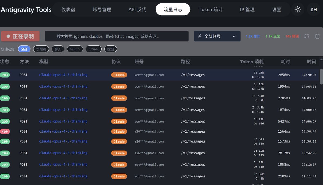
Task: Click the 200 badge in the 14:20:07 row
Action: point(5,75)
